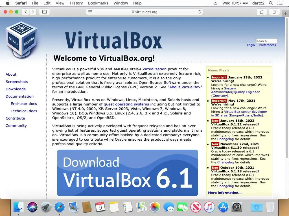Open the File menu
Screen dimensions: 289x216
click(x=35, y=3)
